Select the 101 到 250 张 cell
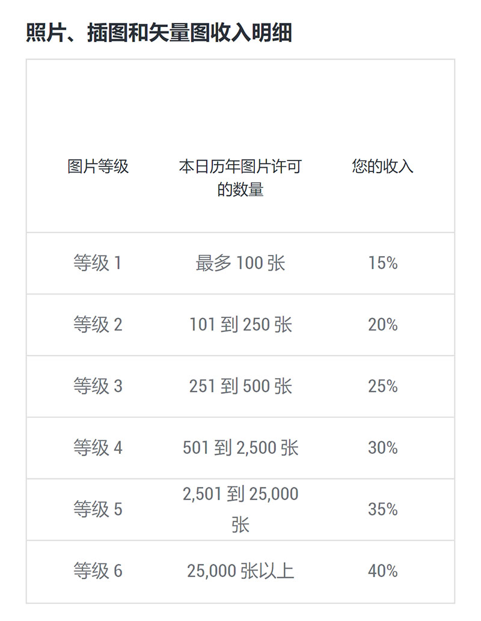This screenshot has width=481, height=621. (x=240, y=325)
